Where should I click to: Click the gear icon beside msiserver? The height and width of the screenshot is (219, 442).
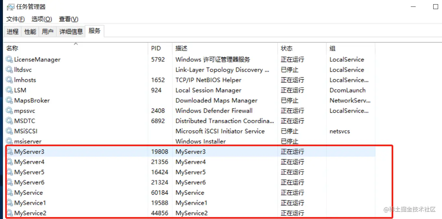tap(9, 141)
